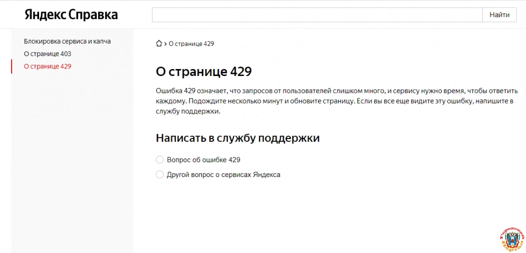Click О странице 429 breadcrumb text
Viewport: 526px width, 253px height.
(191, 44)
